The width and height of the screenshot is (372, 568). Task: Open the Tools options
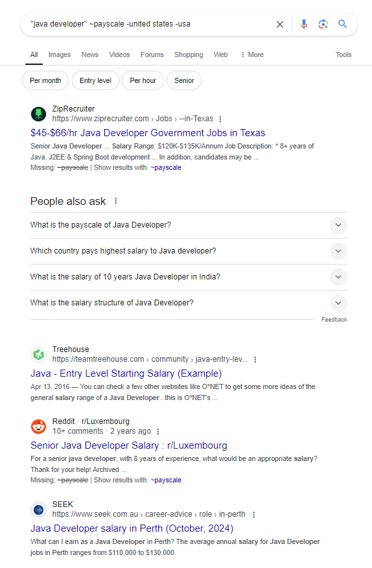coord(343,54)
